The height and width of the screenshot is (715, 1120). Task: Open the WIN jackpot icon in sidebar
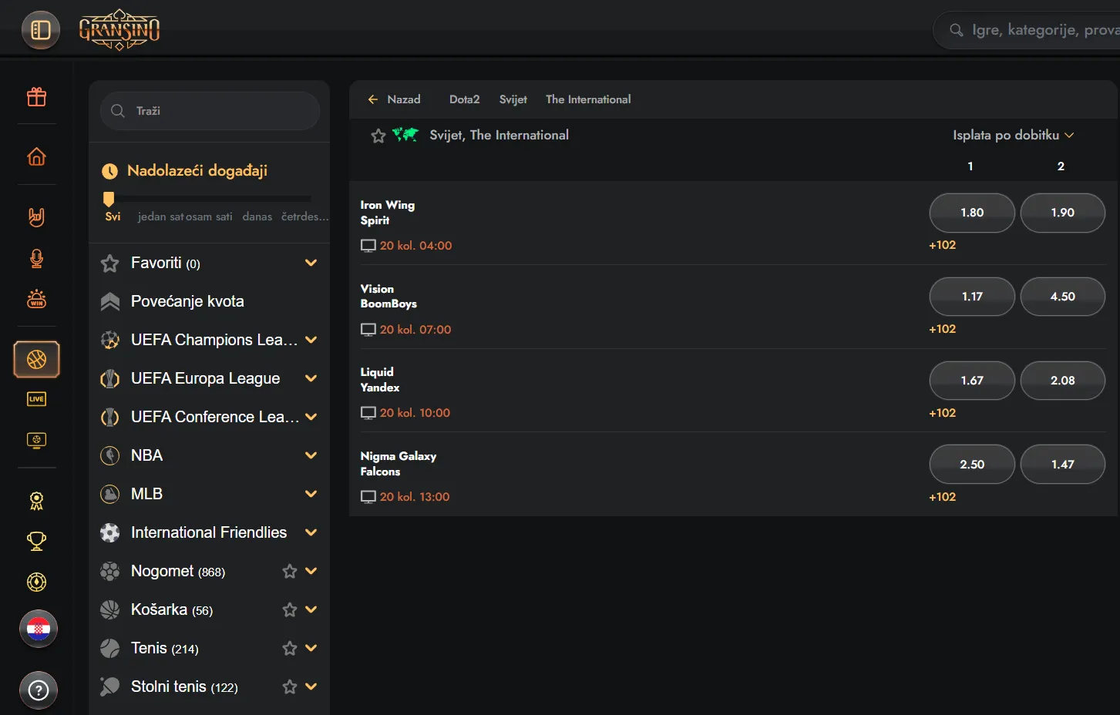pyautogui.click(x=36, y=298)
